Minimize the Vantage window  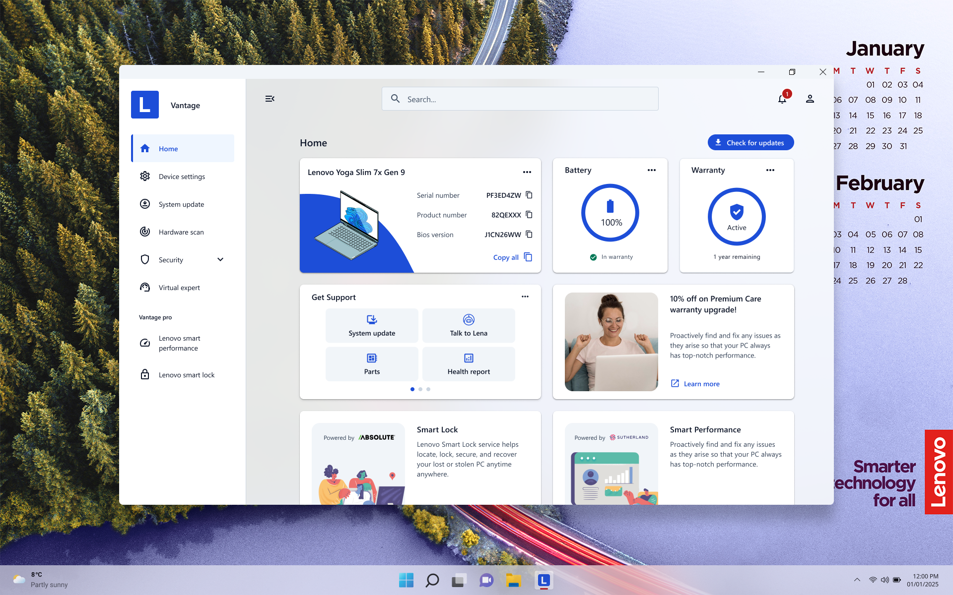coord(761,72)
